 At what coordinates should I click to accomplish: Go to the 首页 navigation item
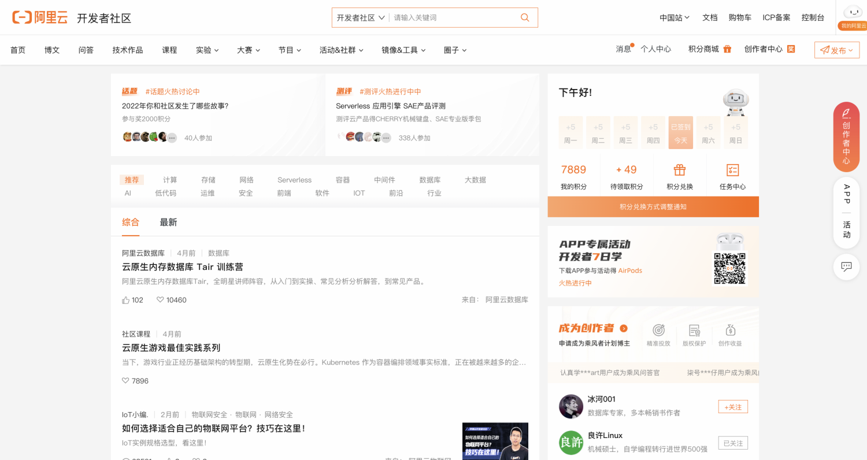18,50
